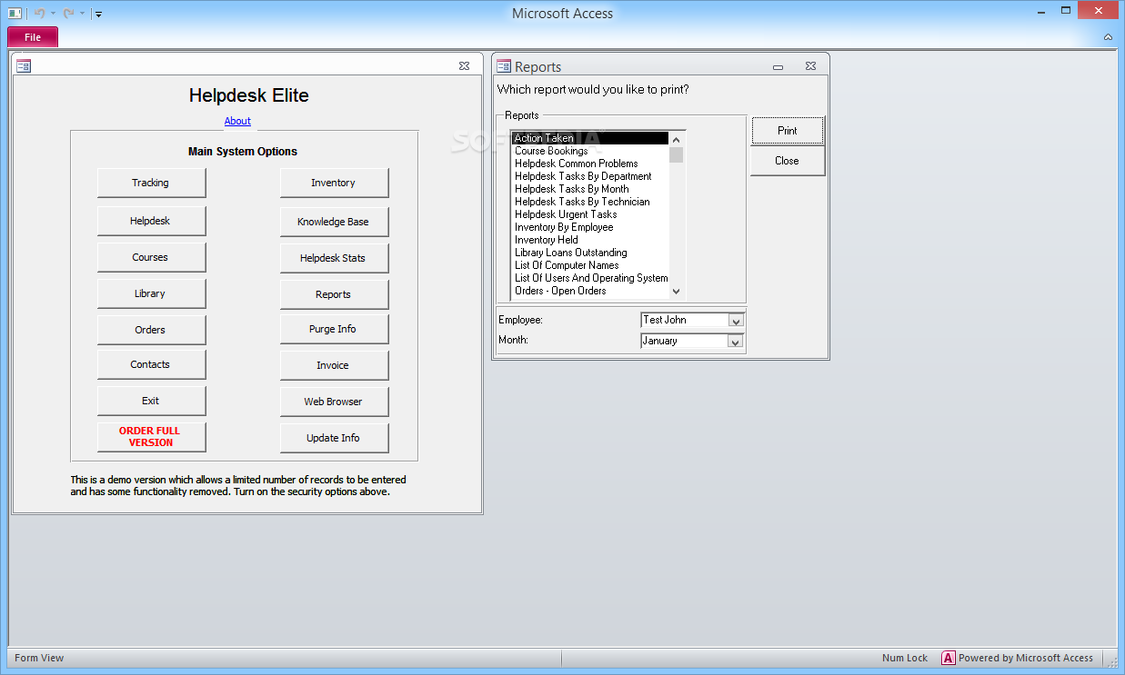
Task: Open Contacts from Main System Options
Action: pos(151,364)
